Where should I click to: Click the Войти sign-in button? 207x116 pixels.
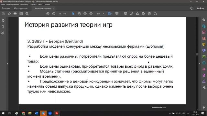click(201, 8)
